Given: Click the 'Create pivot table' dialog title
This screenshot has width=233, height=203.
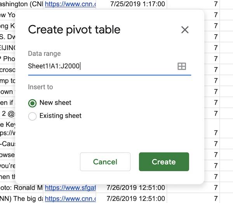Looking at the screenshot, I should [74, 29].
